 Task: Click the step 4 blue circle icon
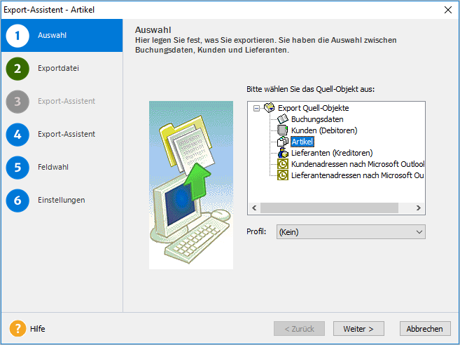(x=18, y=135)
